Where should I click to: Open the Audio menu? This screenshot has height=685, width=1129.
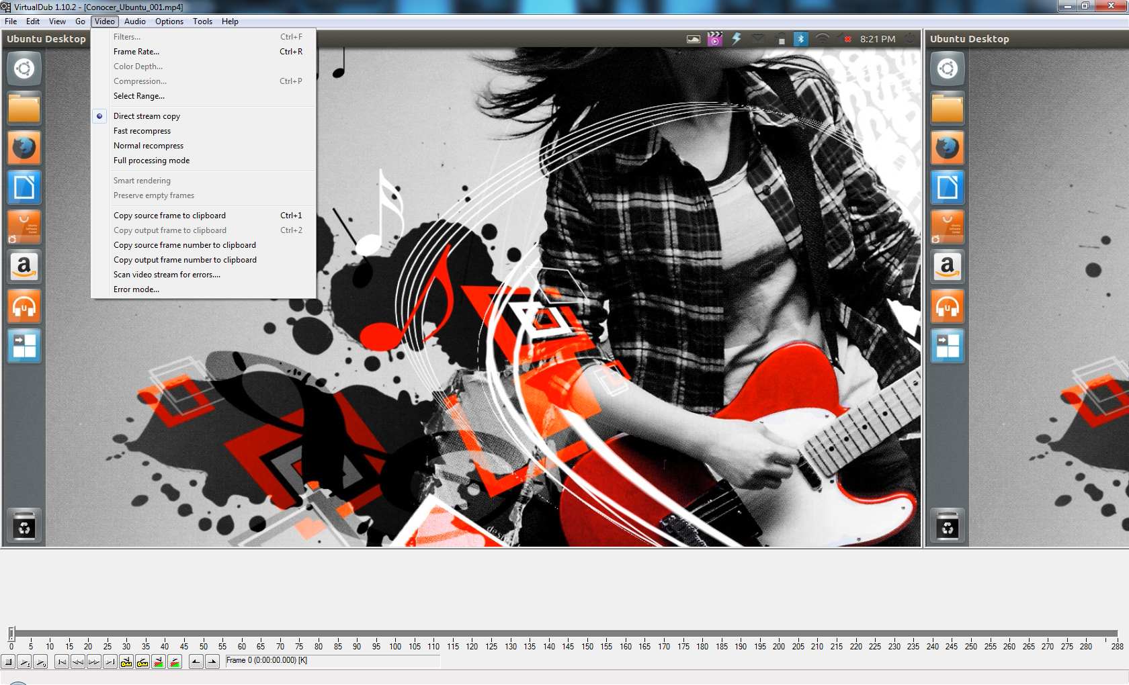(135, 21)
